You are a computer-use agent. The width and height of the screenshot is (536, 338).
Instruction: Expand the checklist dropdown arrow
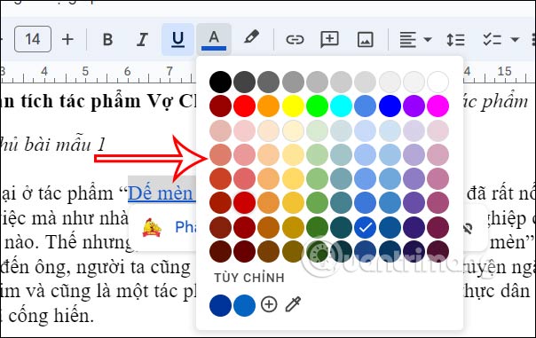click(515, 40)
